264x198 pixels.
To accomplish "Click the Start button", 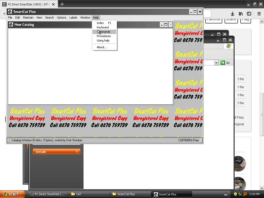I will coord(12,194).
